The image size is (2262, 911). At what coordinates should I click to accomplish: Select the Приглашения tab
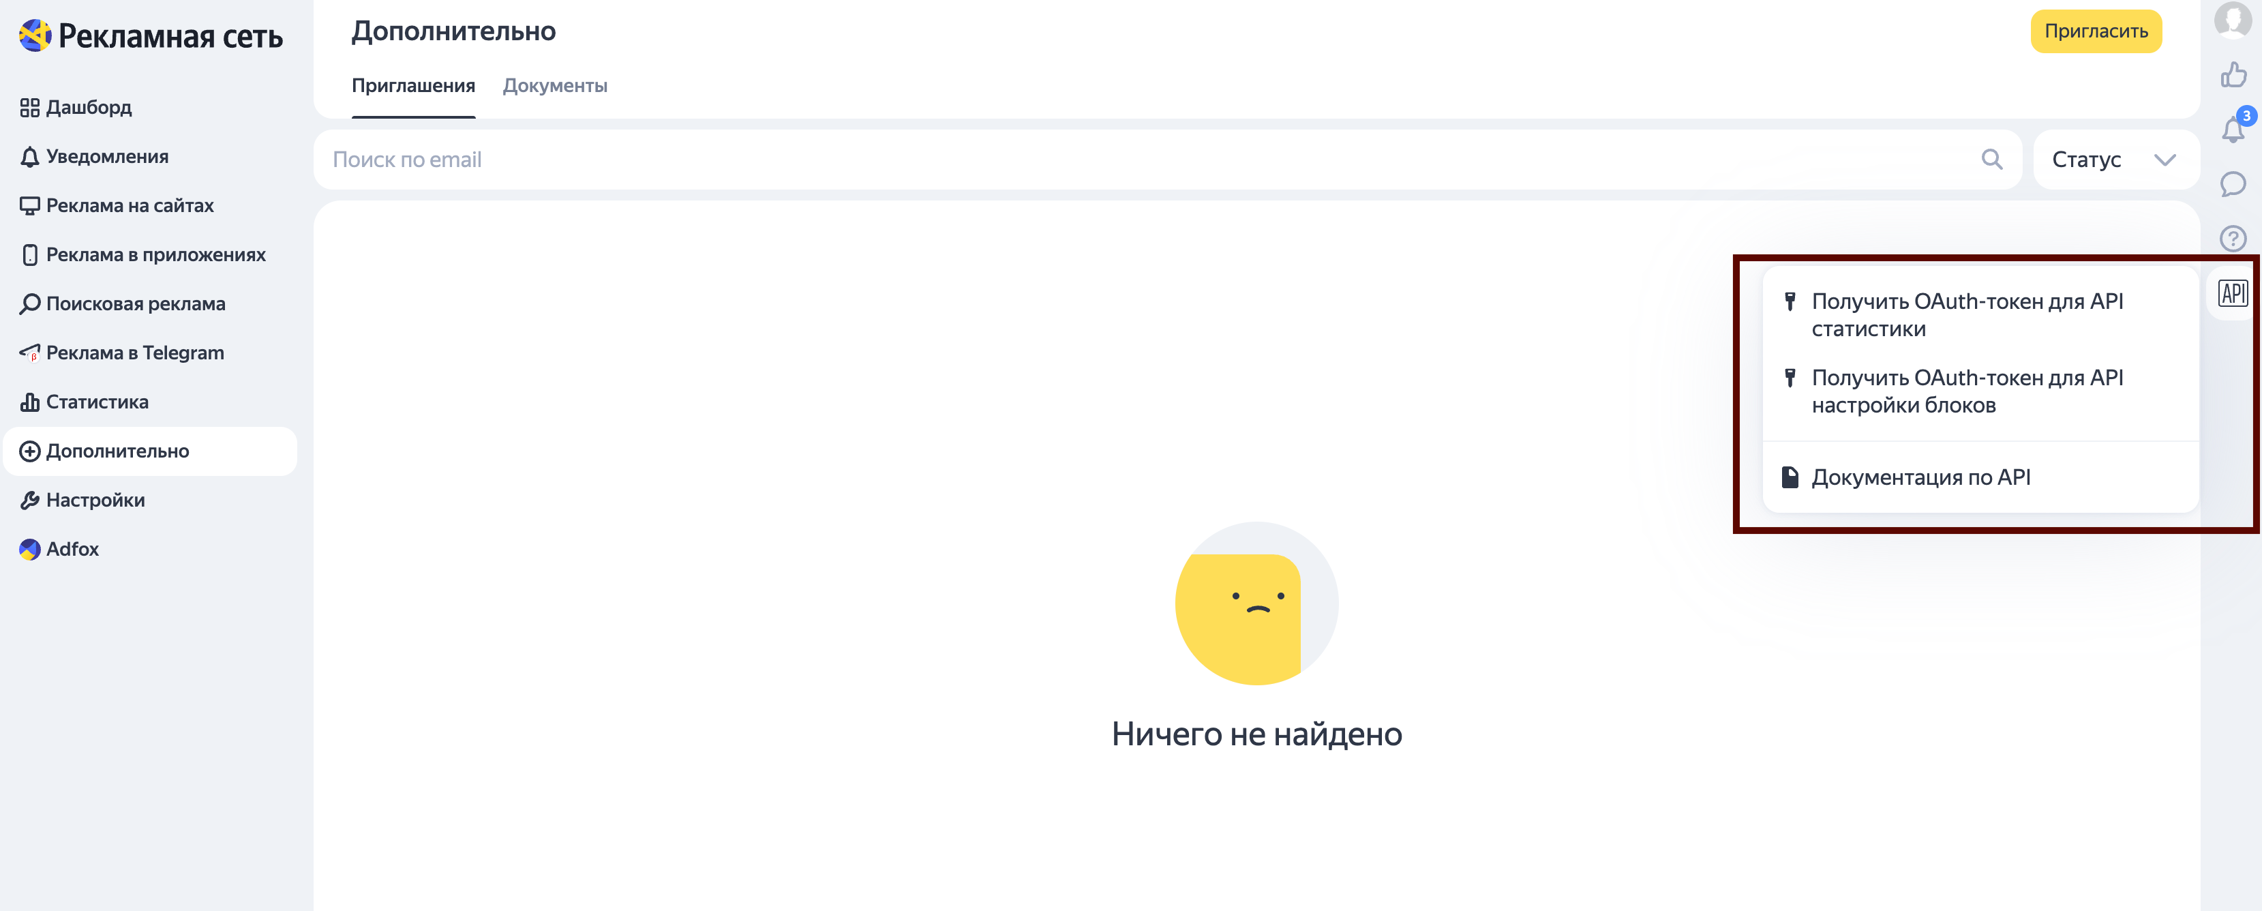click(x=412, y=85)
